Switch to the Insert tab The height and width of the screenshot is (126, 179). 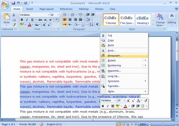pyautogui.click(x=29, y=9)
